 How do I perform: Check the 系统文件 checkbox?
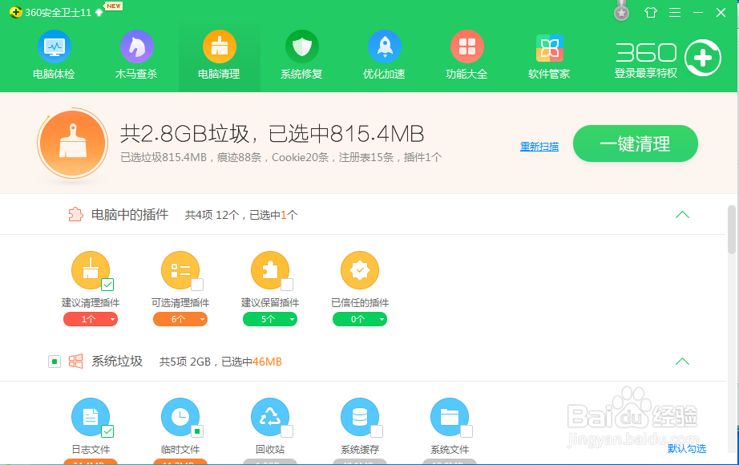[466, 431]
